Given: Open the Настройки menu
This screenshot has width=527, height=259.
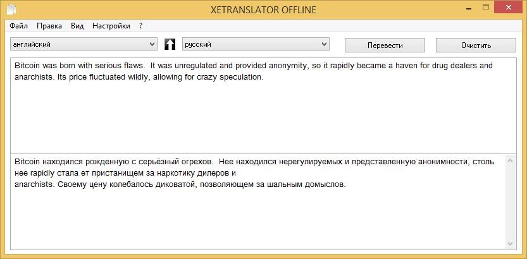Looking at the screenshot, I should (x=111, y=26).
